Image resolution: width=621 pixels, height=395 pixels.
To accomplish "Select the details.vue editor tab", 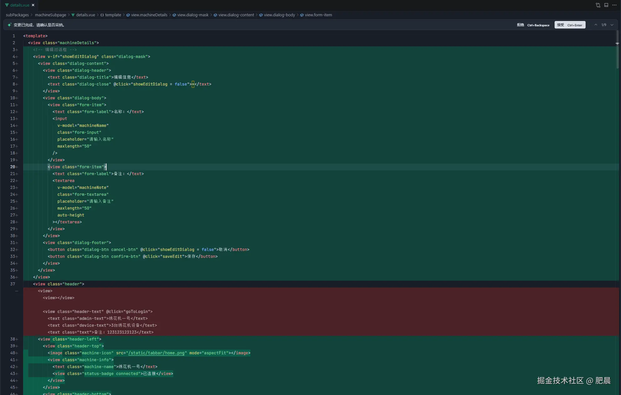I will [19, 5].
